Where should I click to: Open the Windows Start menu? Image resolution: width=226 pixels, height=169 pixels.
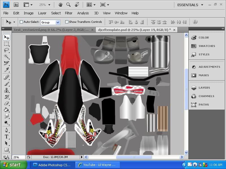coord(13,165)
